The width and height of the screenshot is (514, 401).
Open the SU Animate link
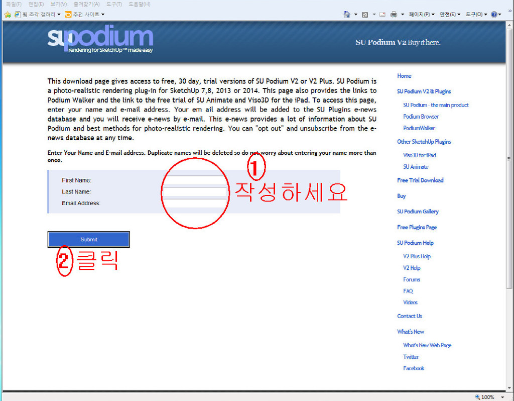click(416, 167)
